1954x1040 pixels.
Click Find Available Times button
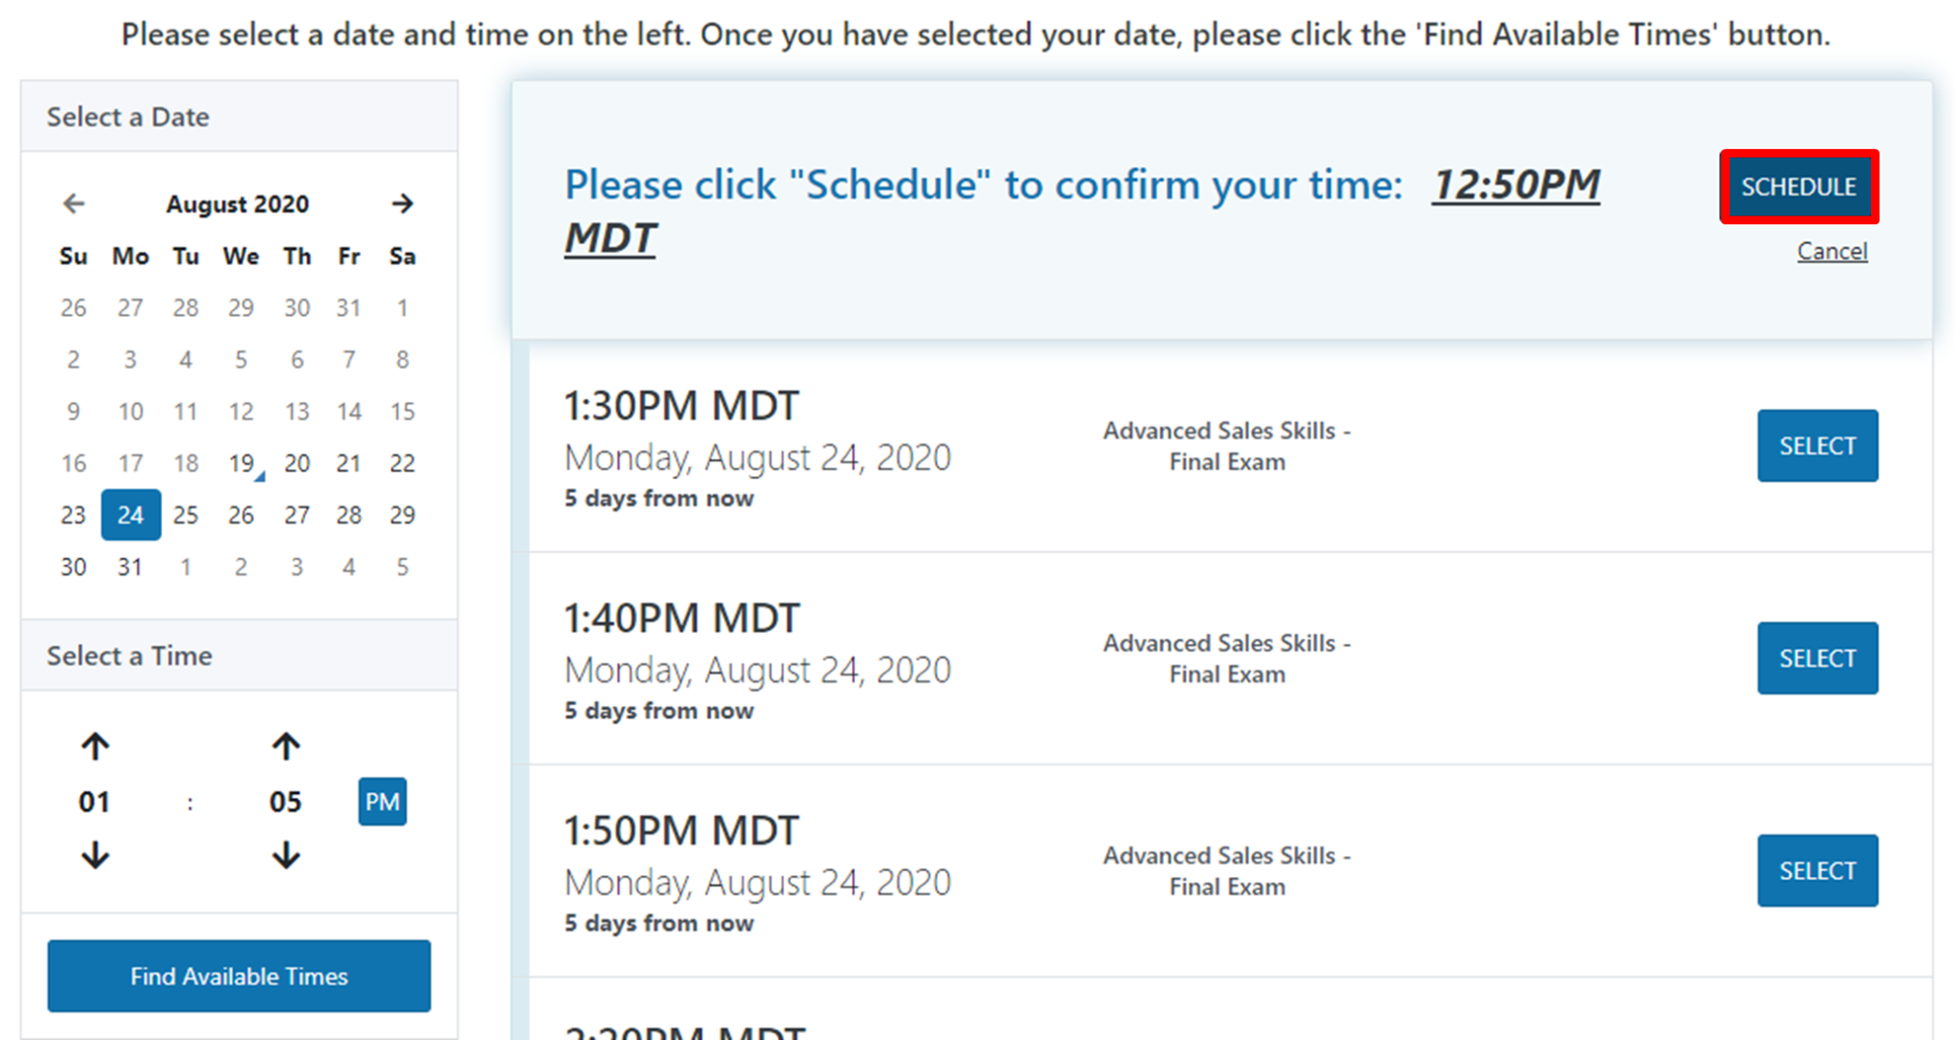coord(239,976)
